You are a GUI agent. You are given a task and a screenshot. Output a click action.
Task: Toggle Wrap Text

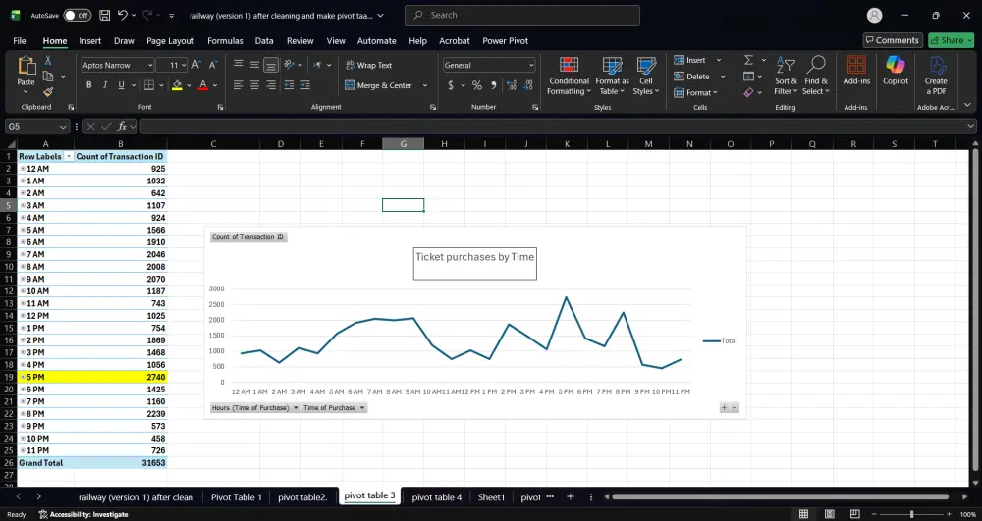369,65
